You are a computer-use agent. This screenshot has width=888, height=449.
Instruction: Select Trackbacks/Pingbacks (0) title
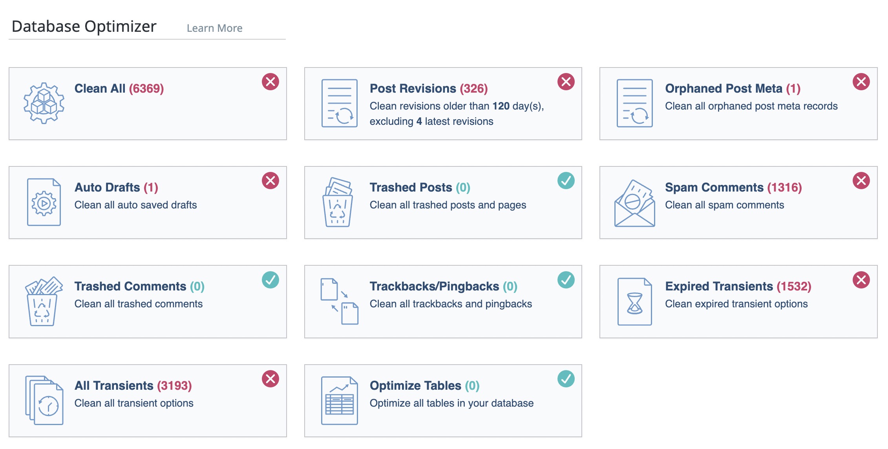click(x=444, y=287)
